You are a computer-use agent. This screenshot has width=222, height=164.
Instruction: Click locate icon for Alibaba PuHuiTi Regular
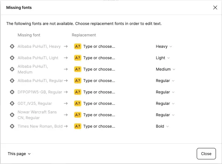point(12,81)
